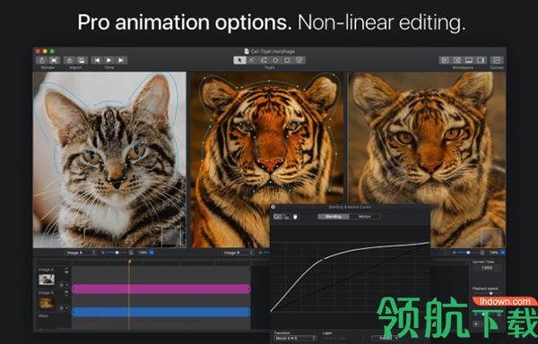Click zoom-out icon under Image A view
538x344 pixels.
[102, 253]
